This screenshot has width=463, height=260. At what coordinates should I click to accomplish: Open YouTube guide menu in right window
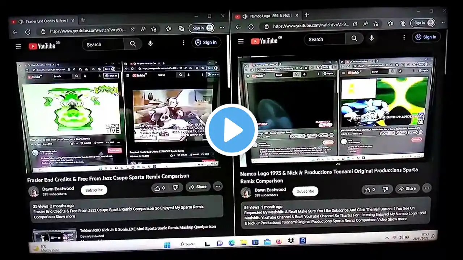241,41
